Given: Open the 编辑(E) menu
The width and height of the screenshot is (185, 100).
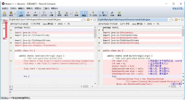Looking at the screenshot, I should 21,8.
